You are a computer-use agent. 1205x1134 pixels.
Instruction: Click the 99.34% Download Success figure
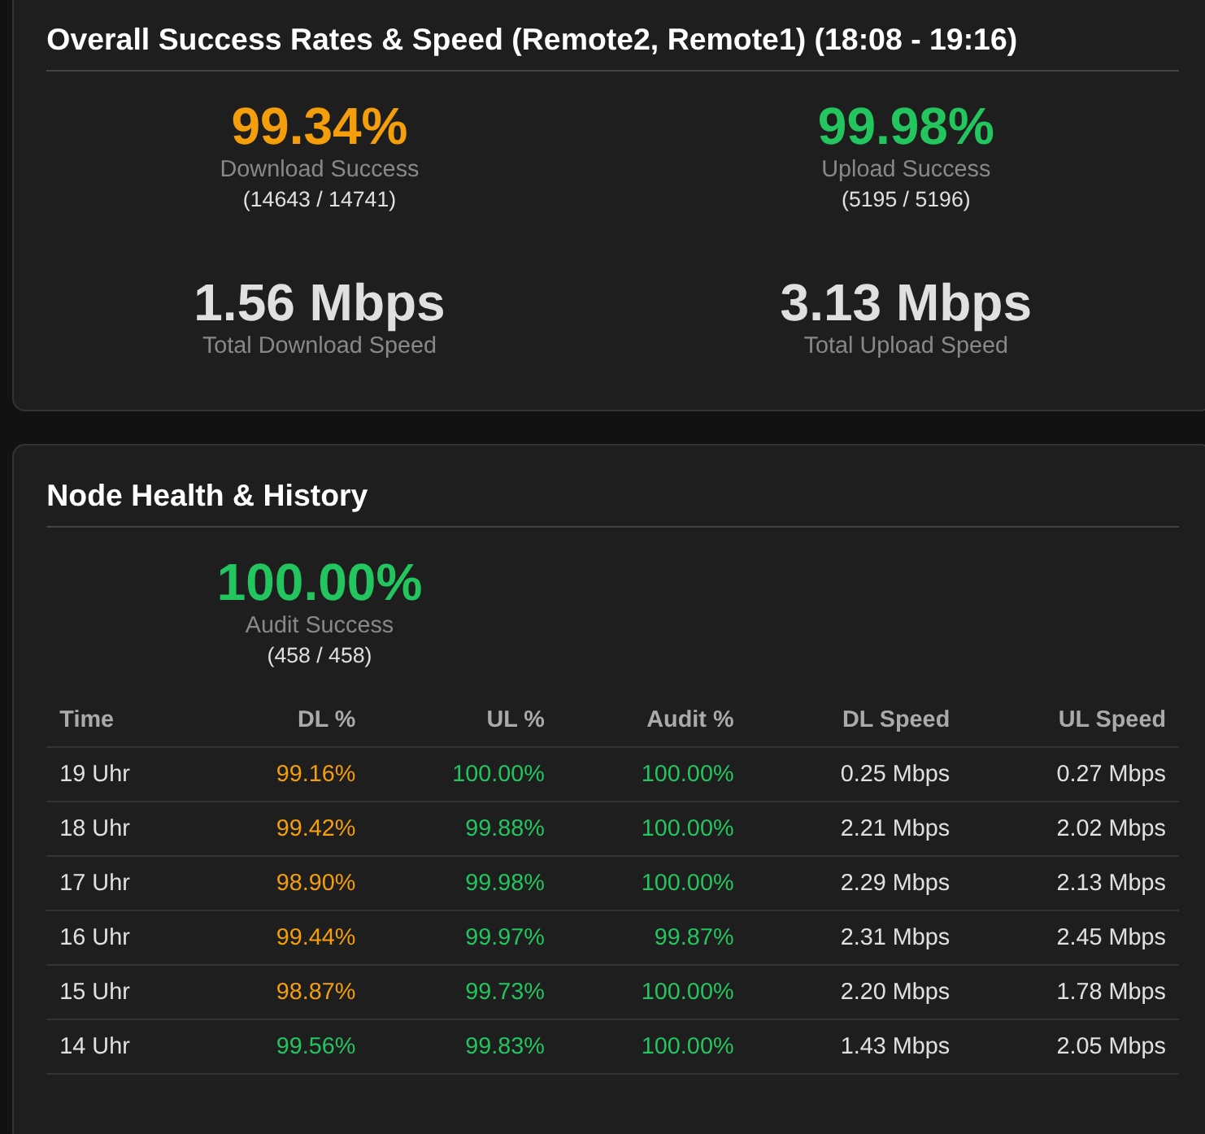320,127
